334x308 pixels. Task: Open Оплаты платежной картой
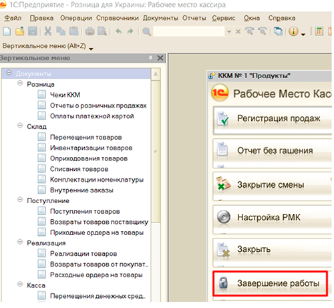pyautogui.click(x=92, y=116)
